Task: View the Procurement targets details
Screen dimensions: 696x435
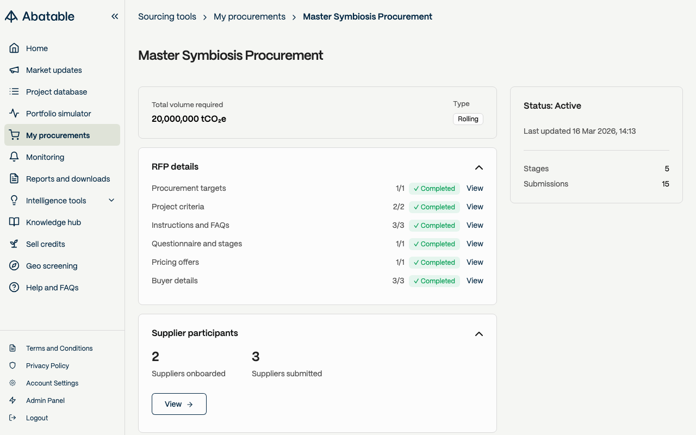Action: (475, 188)
